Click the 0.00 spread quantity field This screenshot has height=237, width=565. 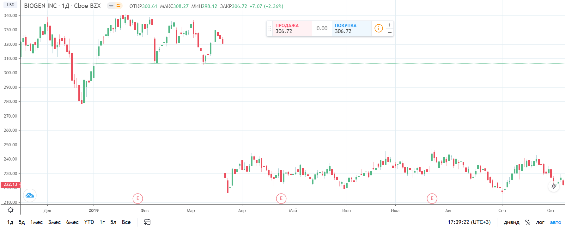pos(322,28)
